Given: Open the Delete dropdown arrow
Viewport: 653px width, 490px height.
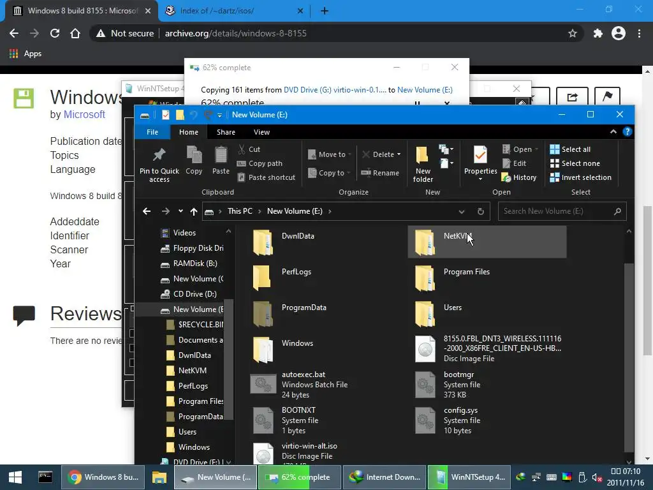Looking at the screenshot, I should tap(399, 154).
